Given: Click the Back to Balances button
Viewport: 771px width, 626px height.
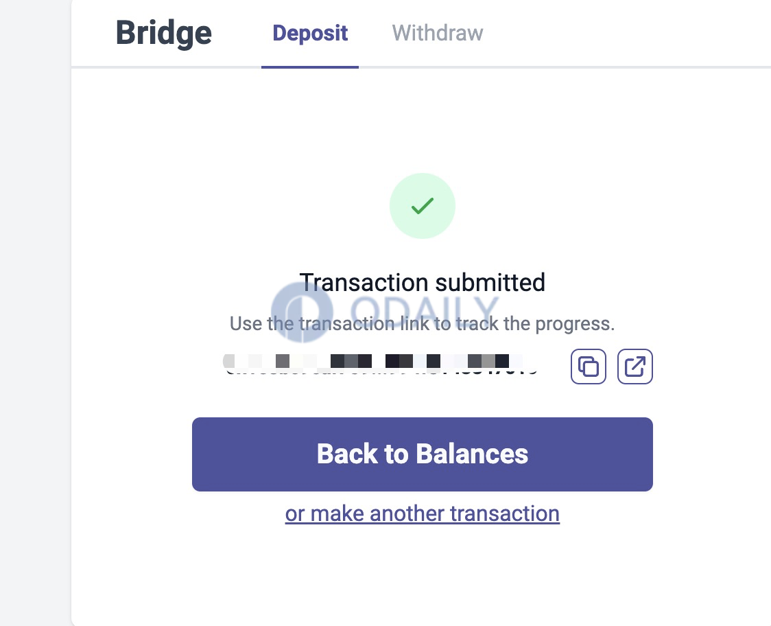Looking at the screenshot, I should click(x=423, y=454).
